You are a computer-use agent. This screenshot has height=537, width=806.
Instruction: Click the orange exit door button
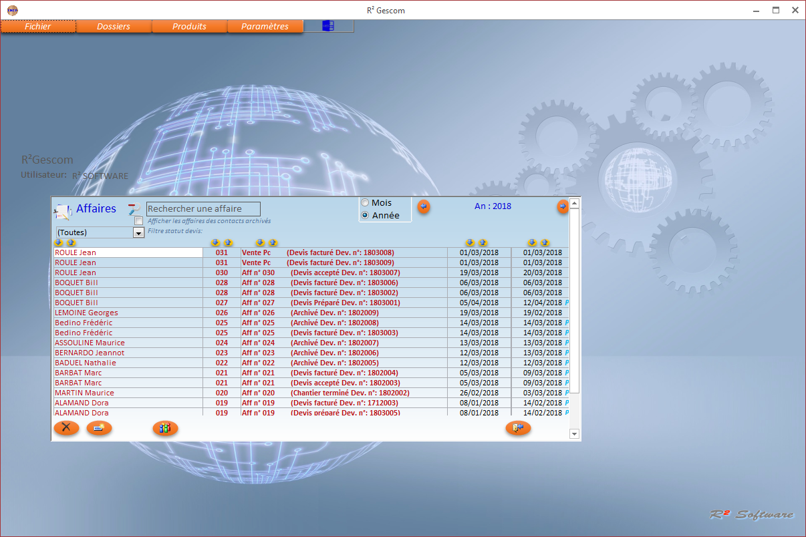[518, 428]
